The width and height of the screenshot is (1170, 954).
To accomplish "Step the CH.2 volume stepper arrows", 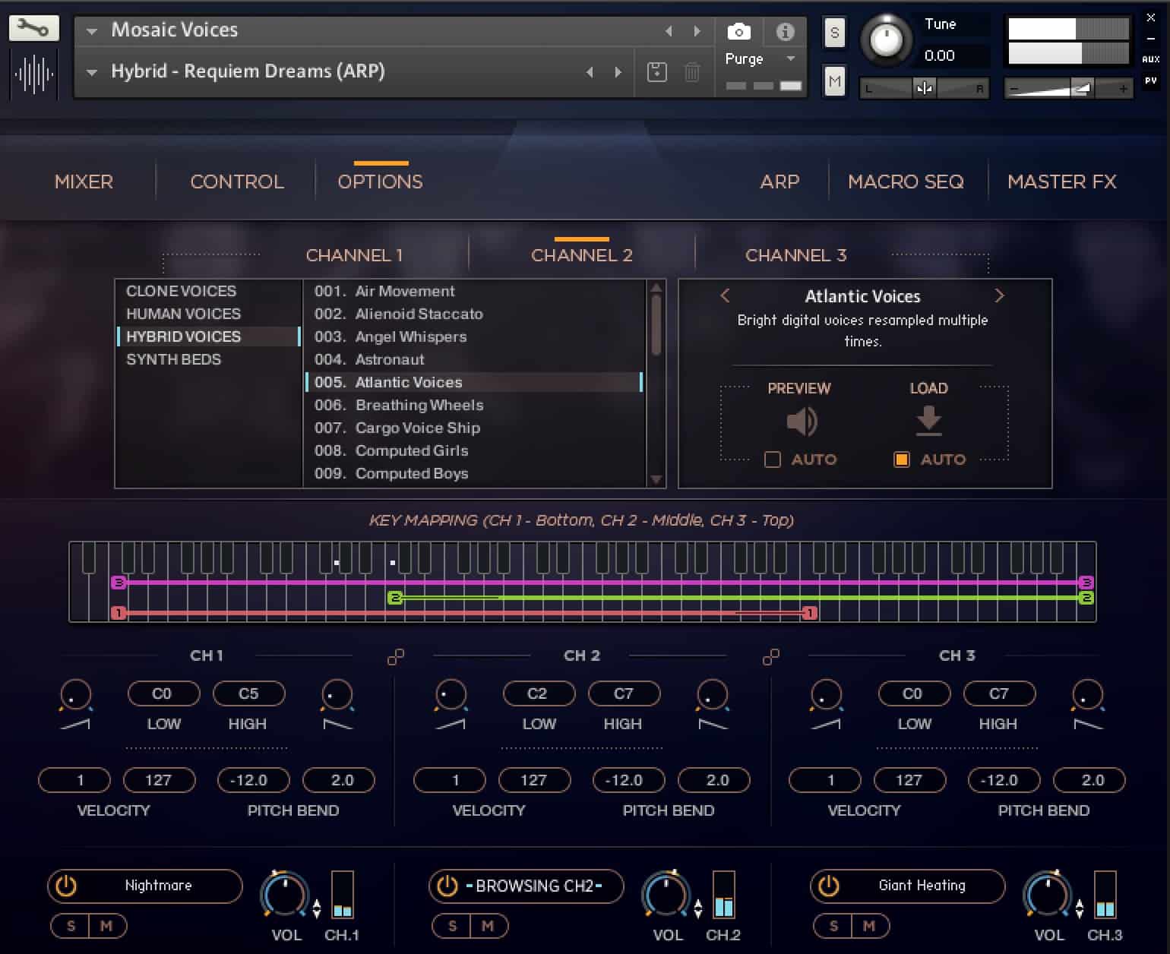I will [x=698, y=907].
